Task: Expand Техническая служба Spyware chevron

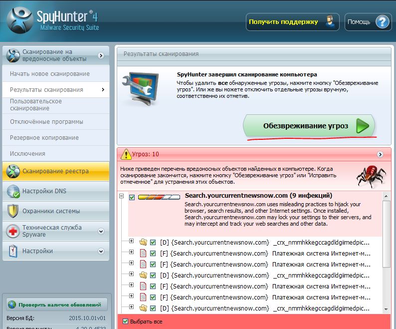Action: point(101,231)
